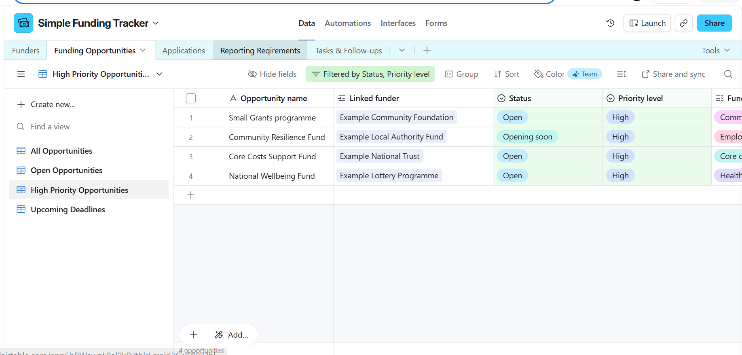Toggle the select-all rows checkbox

click(191, 98)
